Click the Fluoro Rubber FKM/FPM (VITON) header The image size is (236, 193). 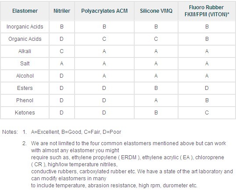[x=207, y=11]
